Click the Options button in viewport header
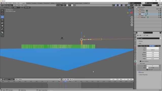Screen dimensions: 162x91 130,8
